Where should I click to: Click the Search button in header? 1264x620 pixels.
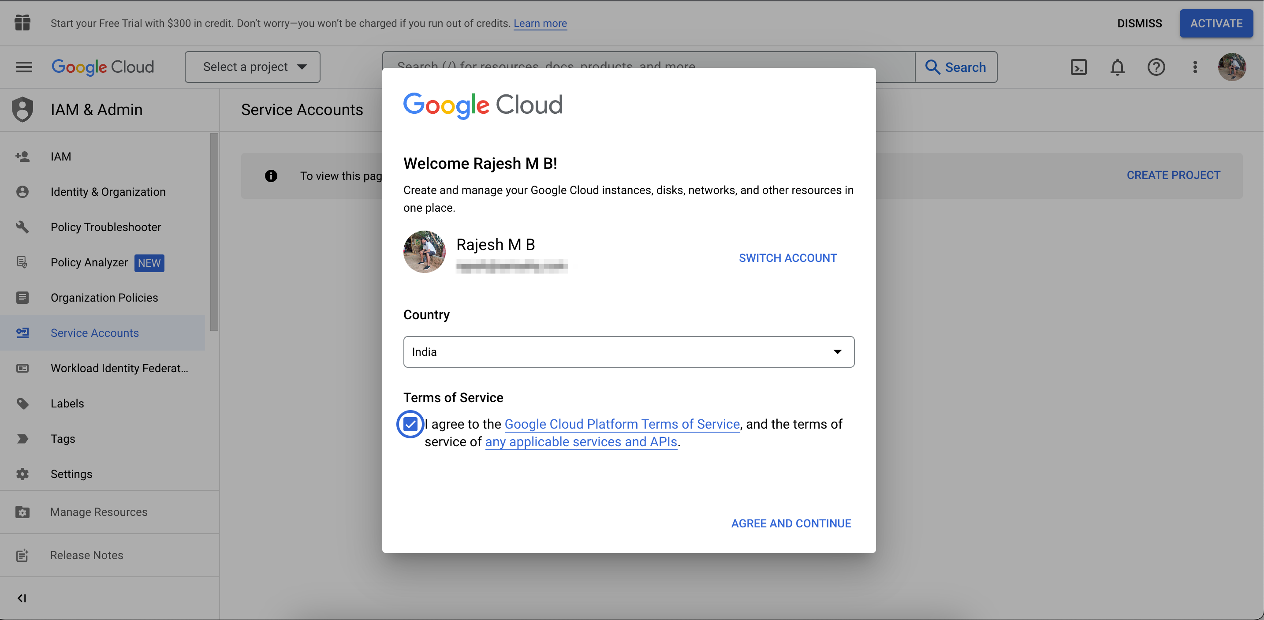[956, 67]
